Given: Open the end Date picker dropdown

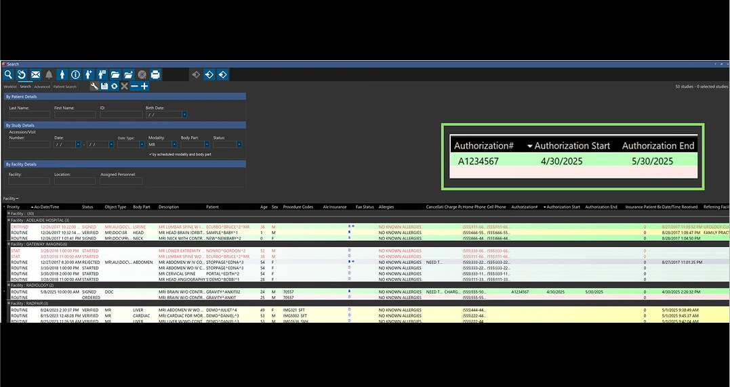Looking at the screenshot, I should [x=111, y=145].
